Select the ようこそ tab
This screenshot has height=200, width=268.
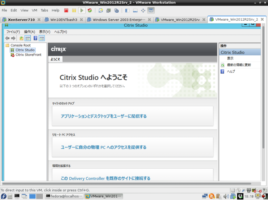[x=55, y=59]
